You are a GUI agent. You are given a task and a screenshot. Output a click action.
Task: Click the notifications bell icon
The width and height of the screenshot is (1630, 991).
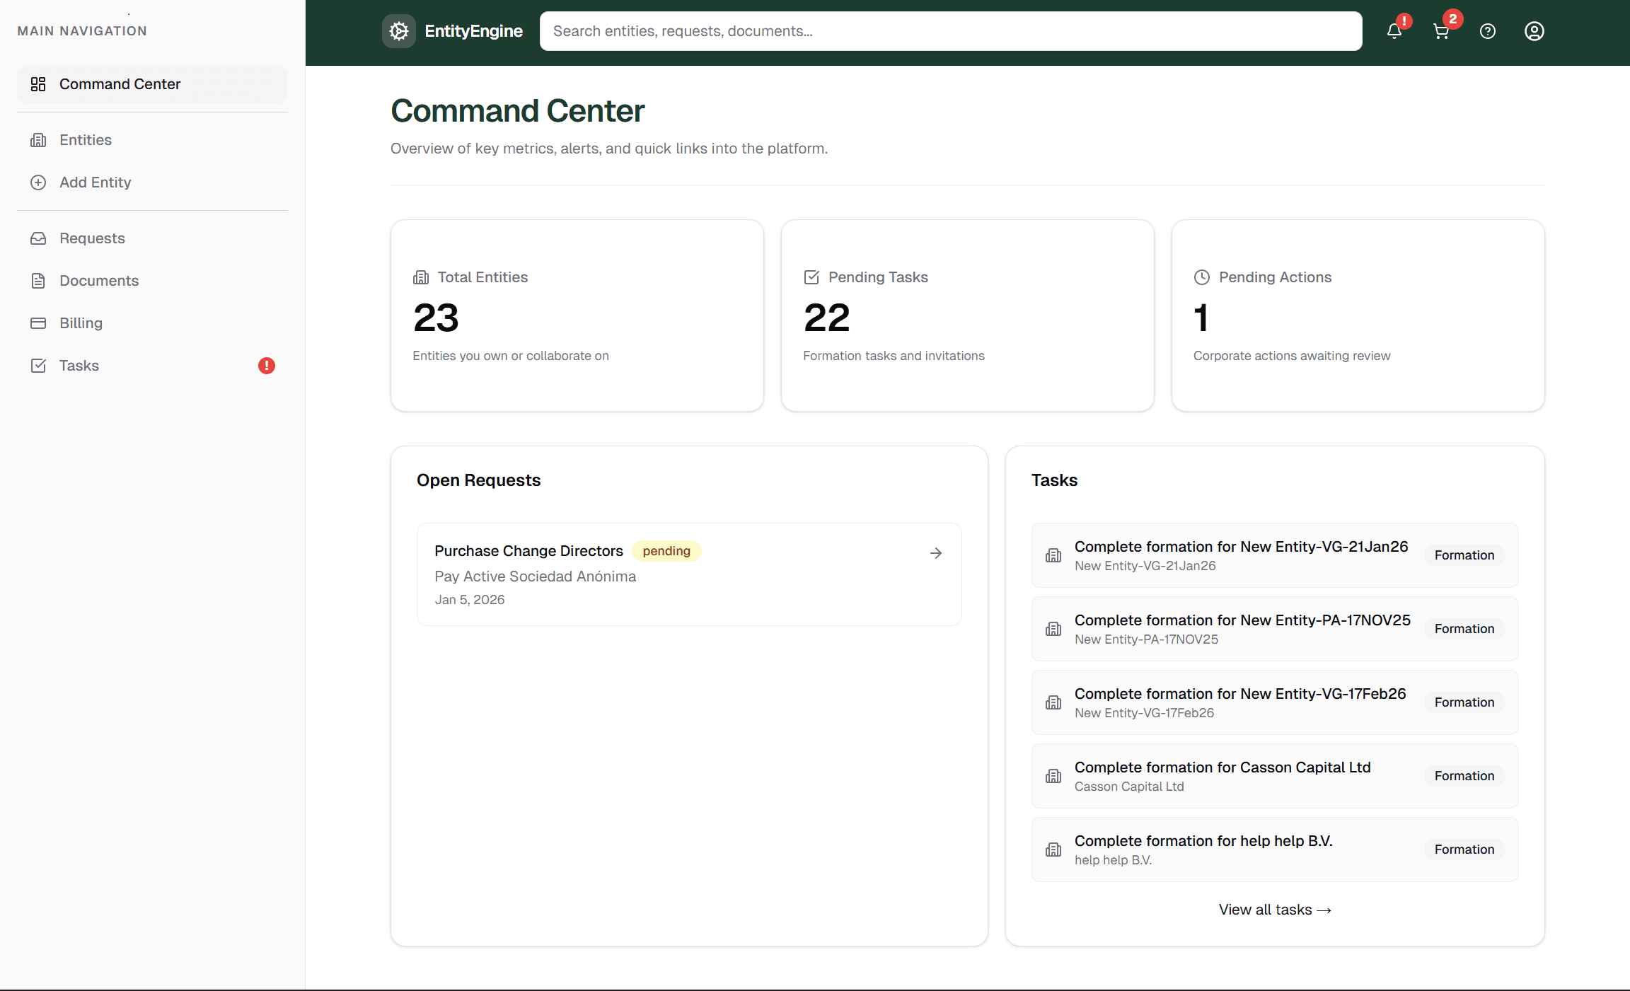tap(1394, 31)
